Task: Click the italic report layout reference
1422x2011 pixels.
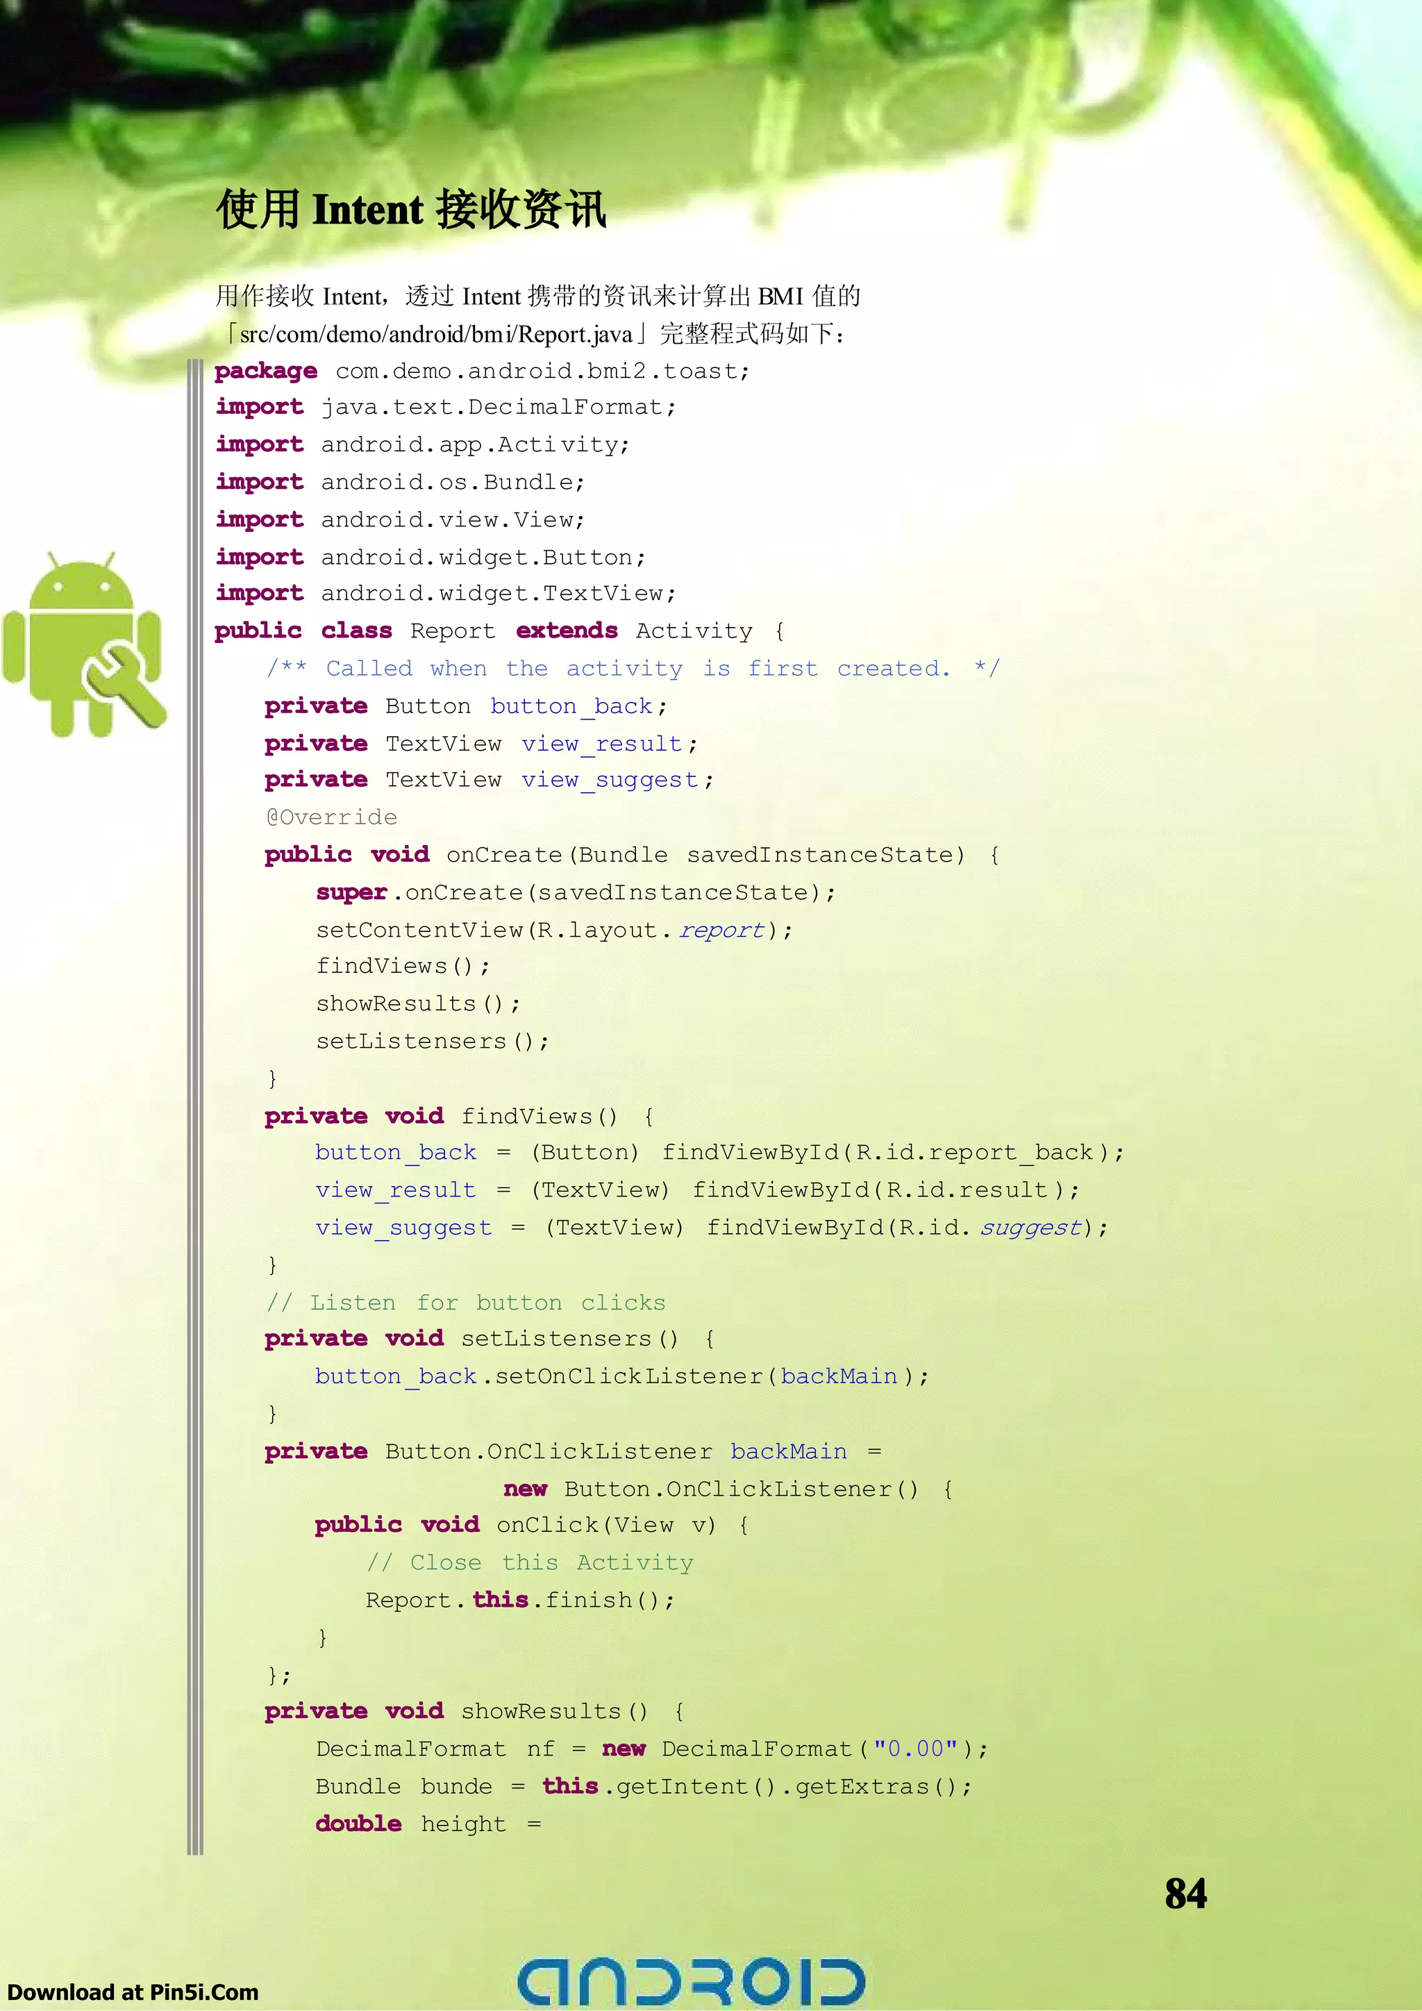Action: click(721, 931)
